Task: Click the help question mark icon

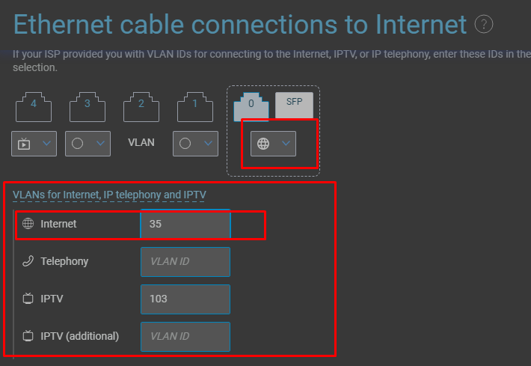Action: tap(484, 24)
